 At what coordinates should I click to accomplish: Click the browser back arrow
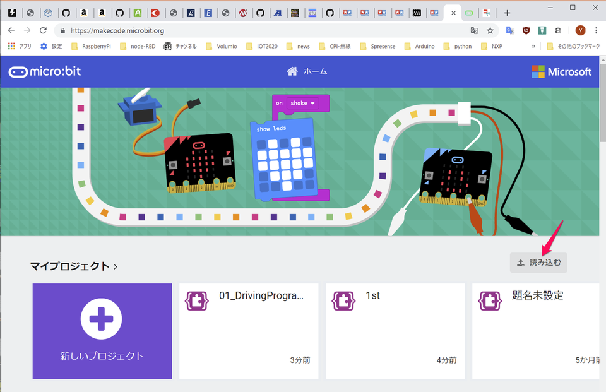[11, 30]
